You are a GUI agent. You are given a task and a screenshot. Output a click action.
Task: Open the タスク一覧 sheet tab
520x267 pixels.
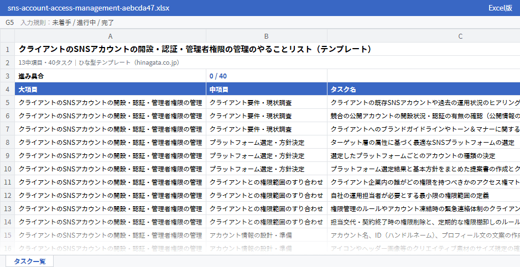tap(29, 261)
